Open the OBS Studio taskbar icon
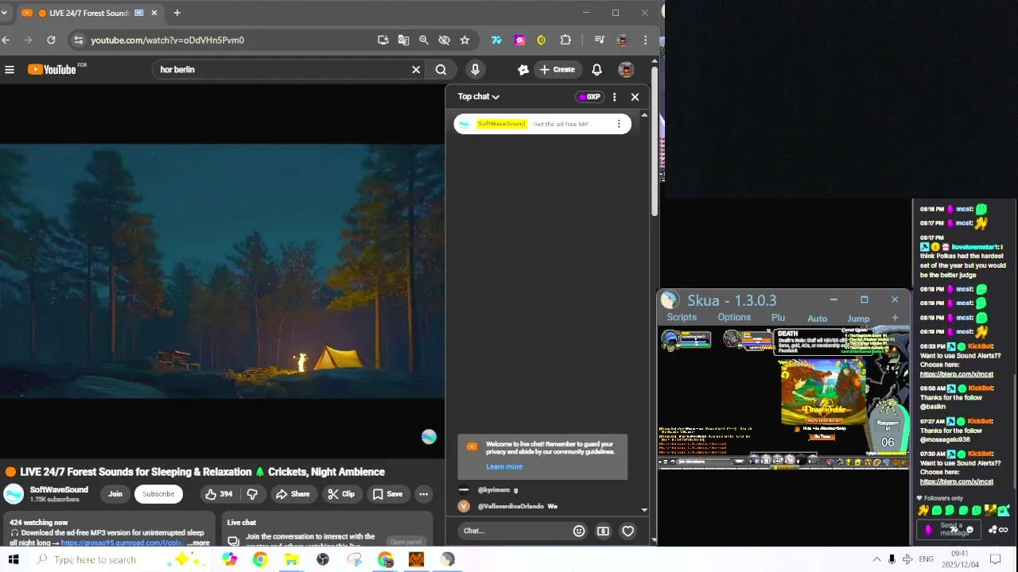This screenshot has width=1018, height=572. point(323,559)
